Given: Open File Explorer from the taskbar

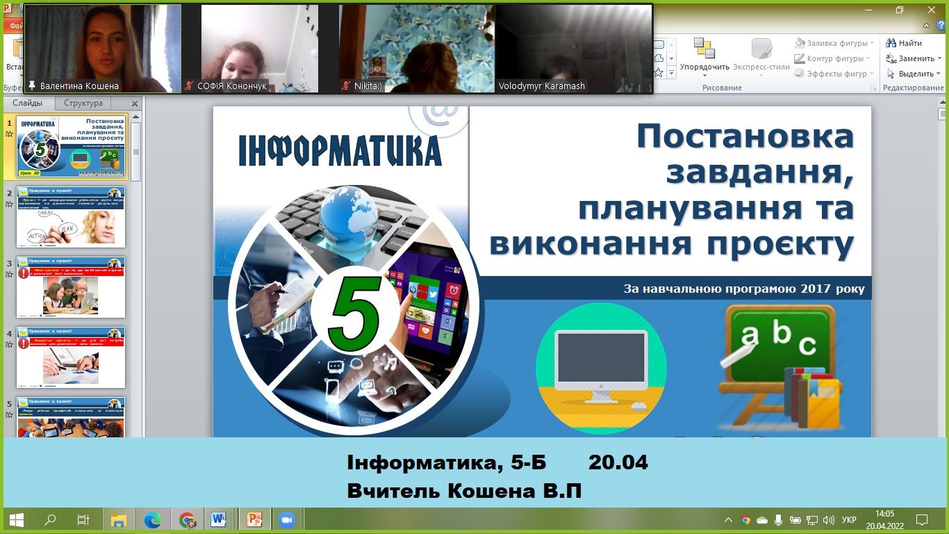Looking at the screenshot, I should 119,519.
